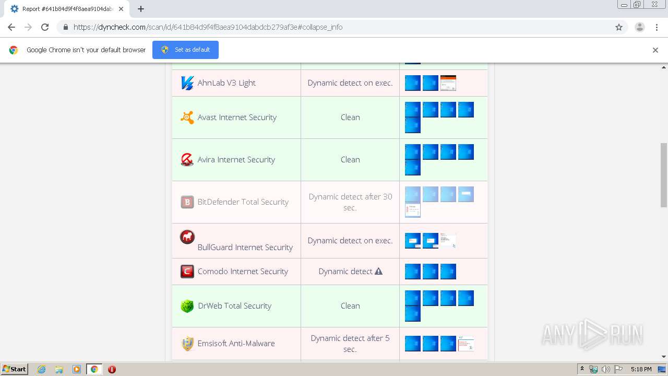Open second Emsisoft screenshot thumbnail
Image resolution: width=668 pixels, height=376 pixels.
(431, 344)
